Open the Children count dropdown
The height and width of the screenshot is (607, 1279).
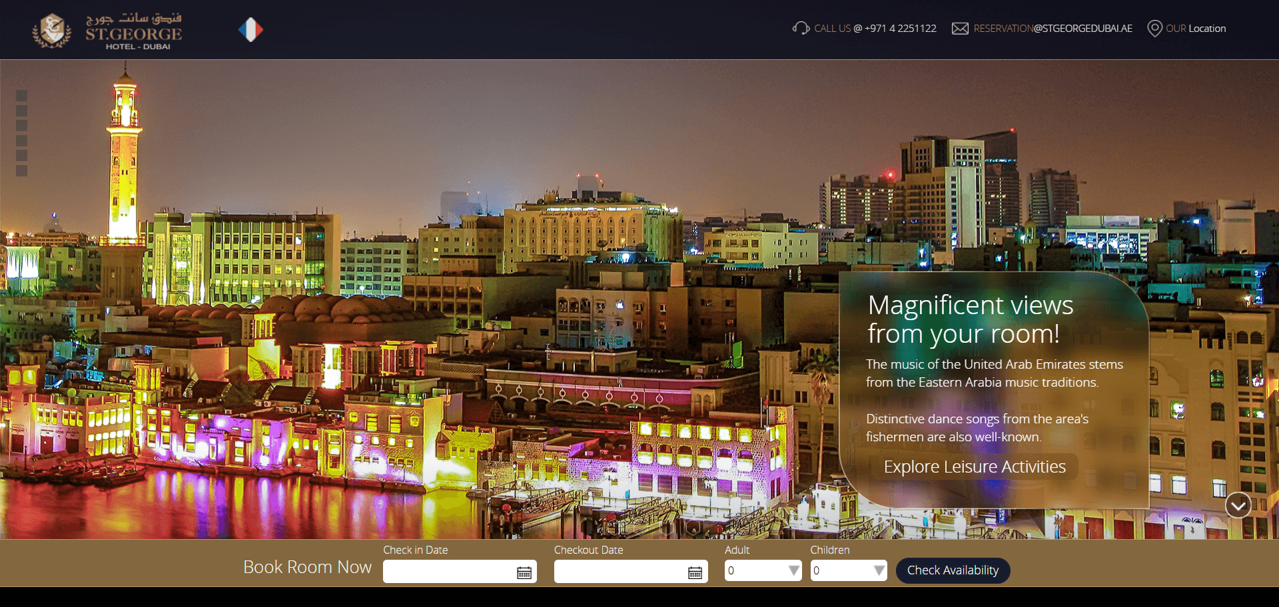coord(848,570)
